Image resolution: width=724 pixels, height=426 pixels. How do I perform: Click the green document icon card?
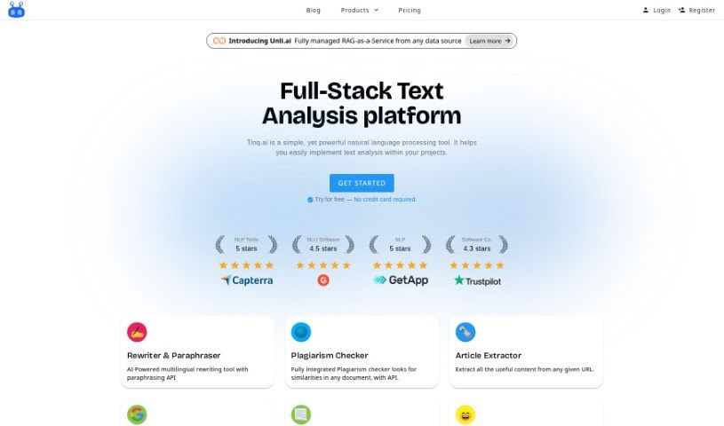(x=301, y=414)
